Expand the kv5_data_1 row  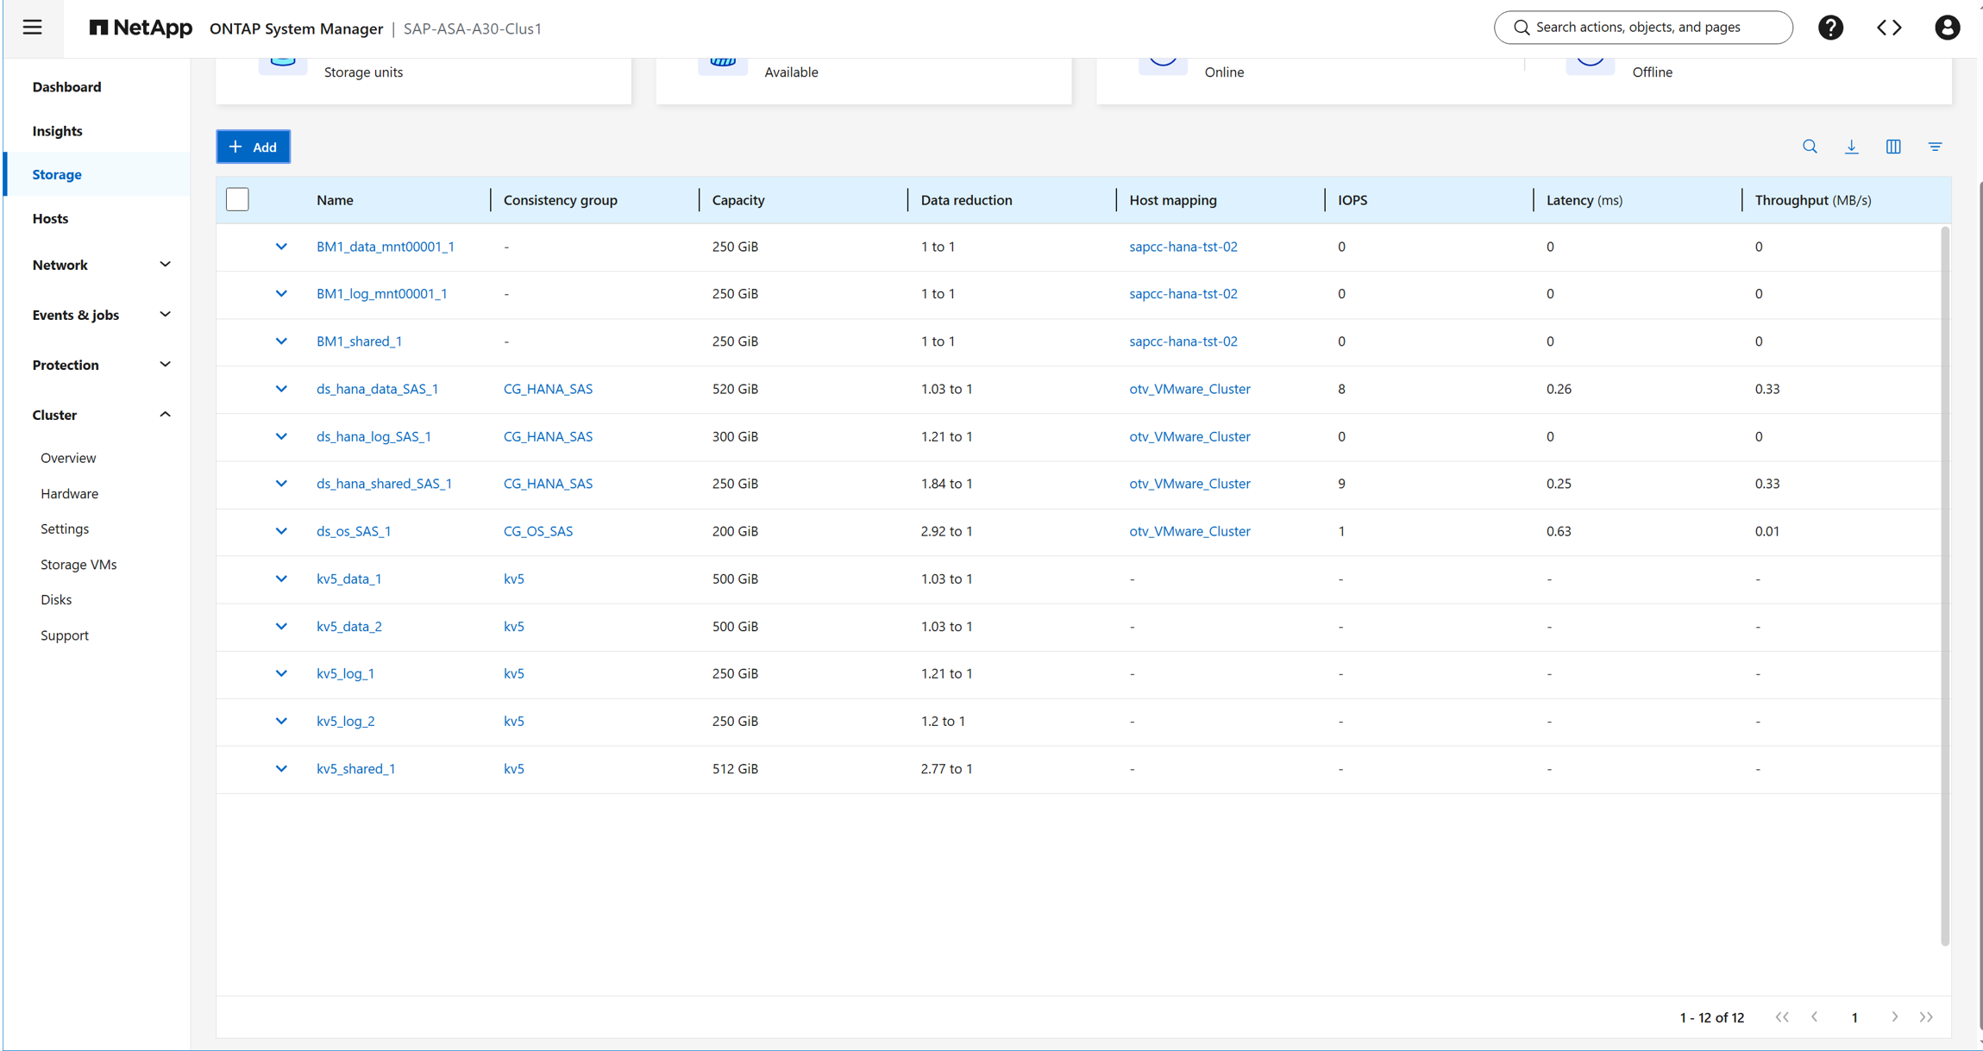[x=281, y=579]
